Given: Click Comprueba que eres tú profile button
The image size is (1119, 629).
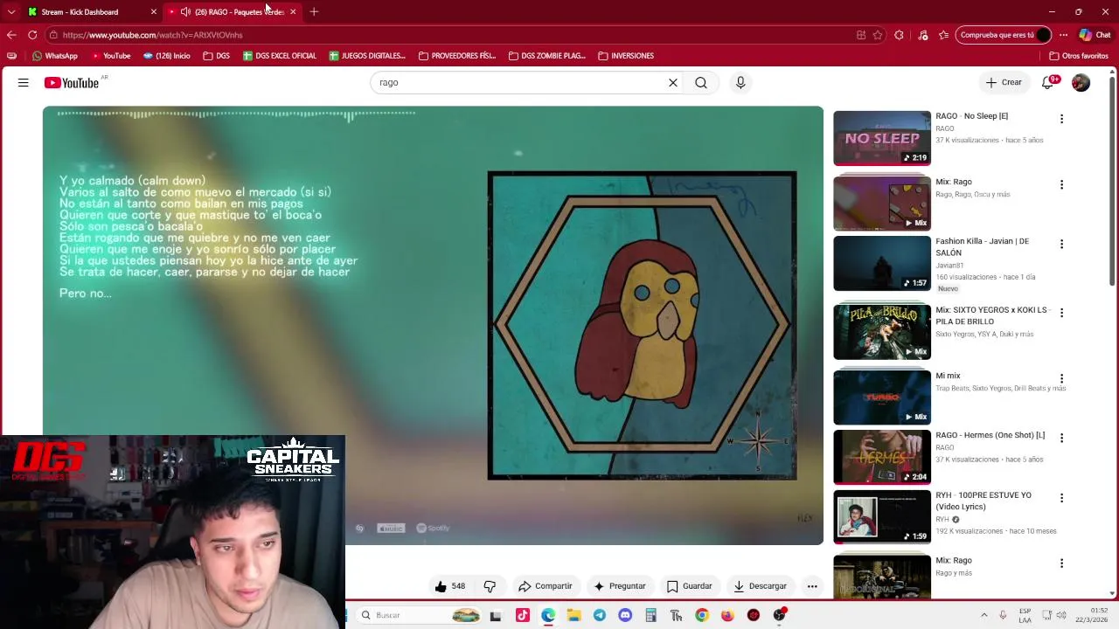Looking at the screenshot, I should 1004,35.
